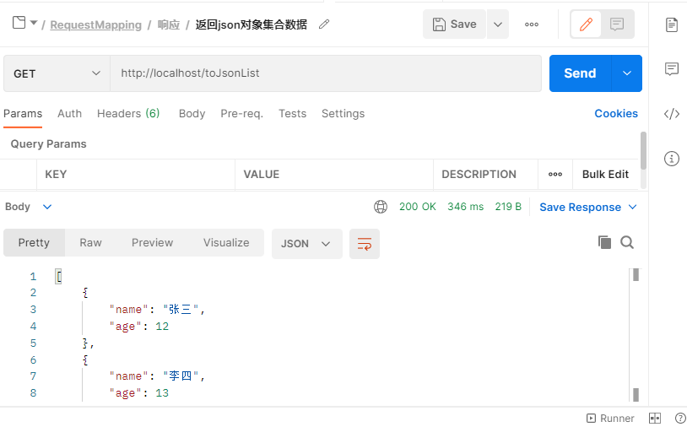687x427 pixels.
Task: Open the code snippet icon in sidebar
Action: (x=672, y=114)
